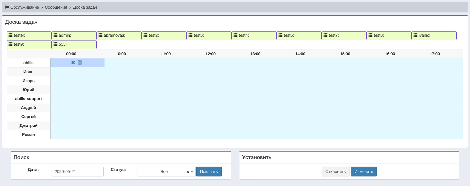Clear the Статус selection with the small x
The height and width of the screenshot is (186, 470).
tap(188, 172)
